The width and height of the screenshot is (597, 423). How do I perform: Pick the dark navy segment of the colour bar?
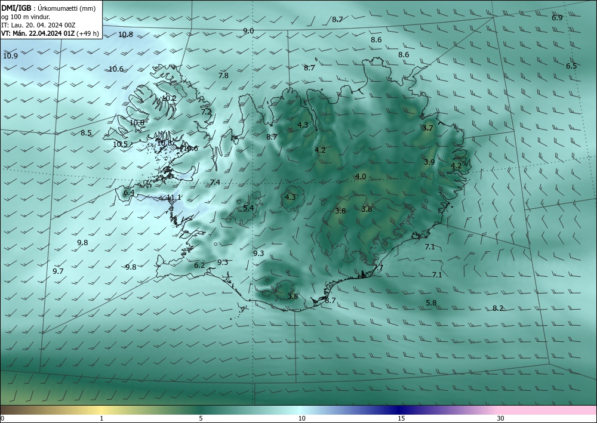click(x=400, y=410)
